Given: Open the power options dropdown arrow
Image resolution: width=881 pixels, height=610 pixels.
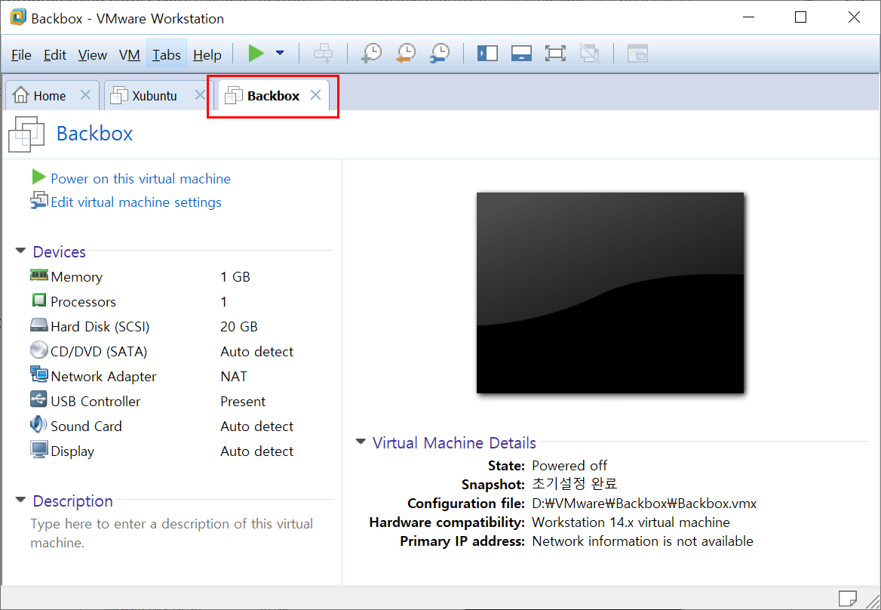Looking at the screenshot, I should pos(280,54).
